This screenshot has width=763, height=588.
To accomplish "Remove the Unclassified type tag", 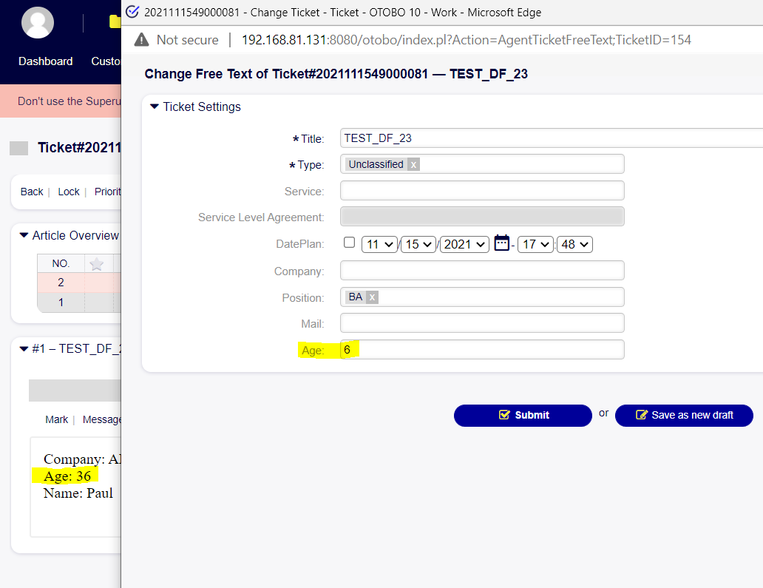I will 413,164.
